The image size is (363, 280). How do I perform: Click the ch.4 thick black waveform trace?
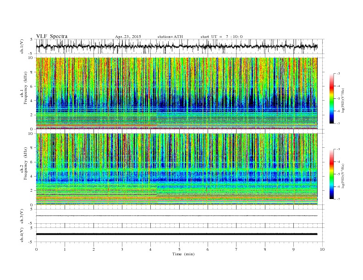click(x=176, y=234)
